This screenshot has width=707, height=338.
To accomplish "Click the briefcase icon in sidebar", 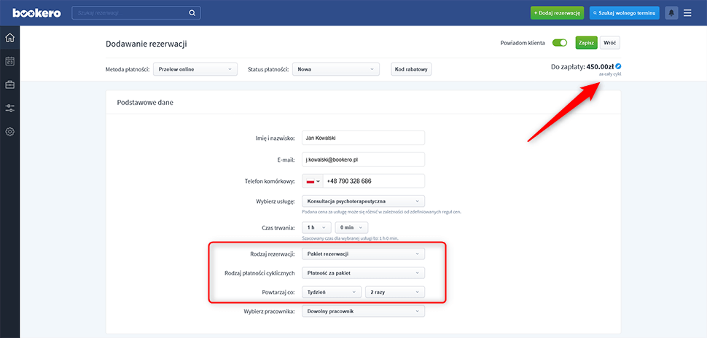I will [9, 84].
